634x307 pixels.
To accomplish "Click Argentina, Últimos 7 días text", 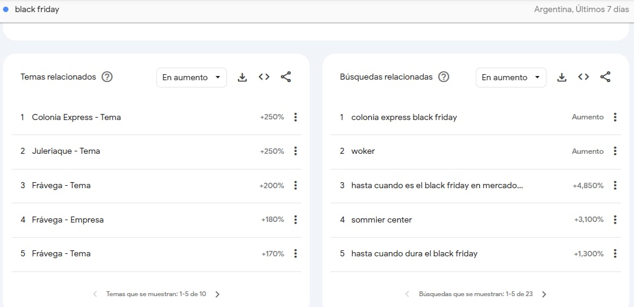I will (x=581, y=9).
